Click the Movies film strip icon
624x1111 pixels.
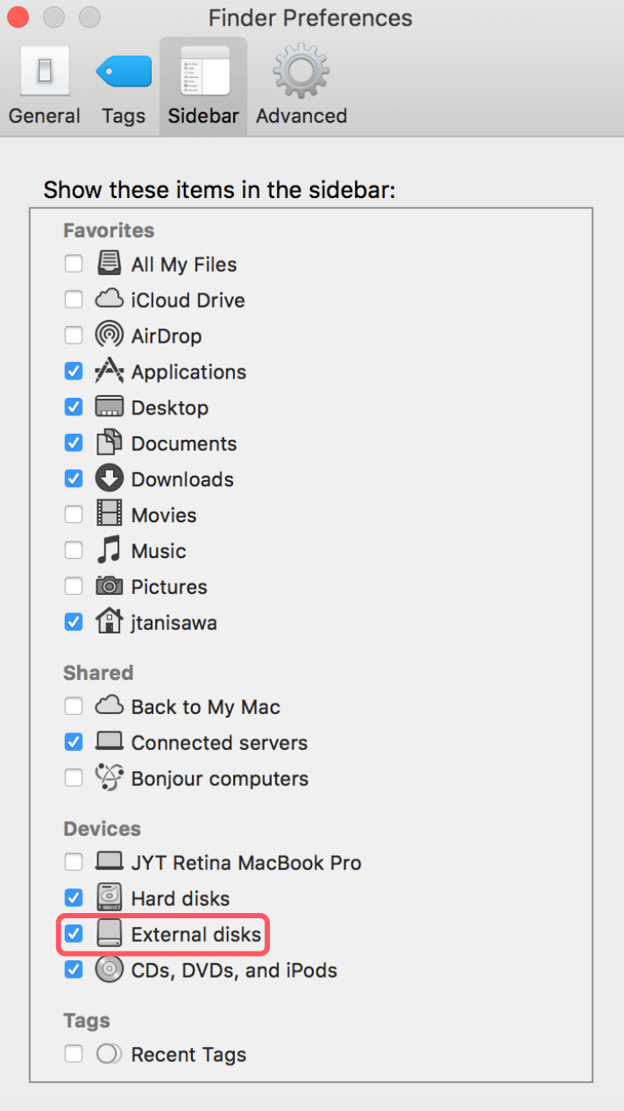click(109, 514)
